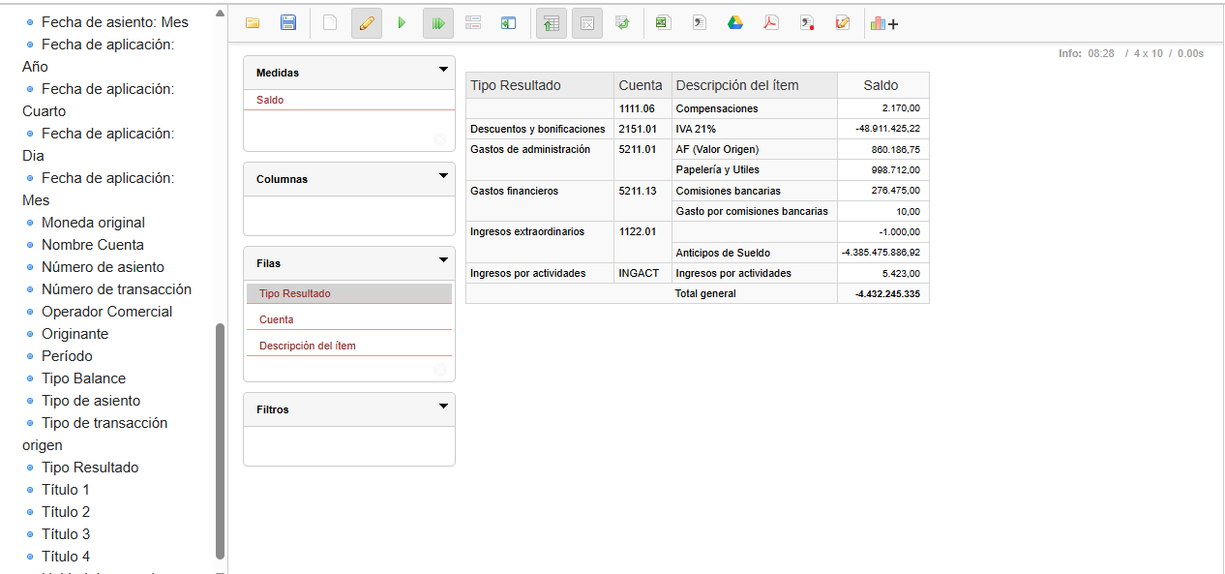Select Fecha de aplicación: Cuarto dimension
This screenshot has height=574, width=1225.
coord(99,100)
